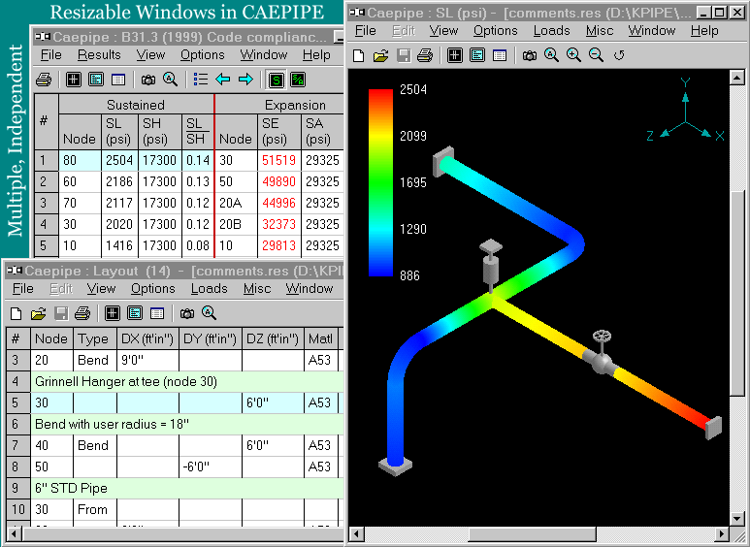Open the Misc menu in the SL graphics window
Image resolution: width=750 pixels, height=547 pixels.
point(600,31)
